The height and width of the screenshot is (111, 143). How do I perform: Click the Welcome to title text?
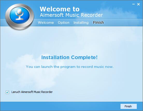point(60,9)
